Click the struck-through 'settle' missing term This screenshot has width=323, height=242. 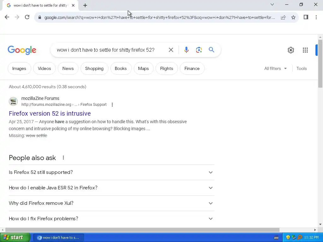pyautogui.click(x=42, y=135)
